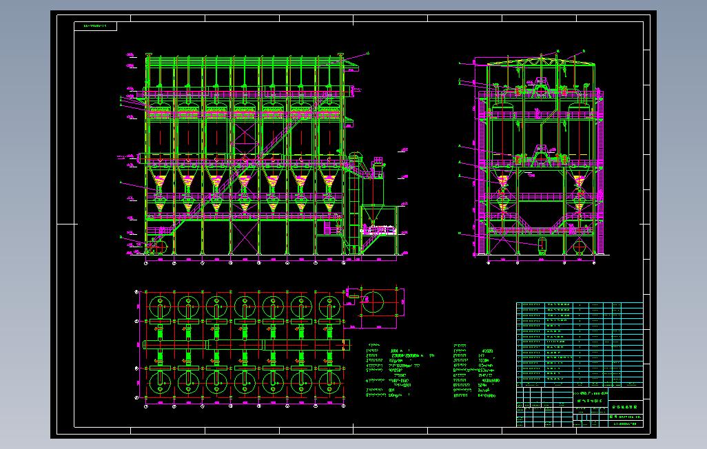The width and height of the screenshot is (707, 449).
Task: Click the magenta X cross-bracing in the front elevation
Action: click(245, 237)
